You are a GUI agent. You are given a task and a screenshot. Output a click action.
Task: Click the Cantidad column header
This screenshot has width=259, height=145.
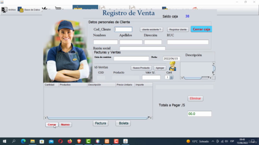tap(51, 85)
